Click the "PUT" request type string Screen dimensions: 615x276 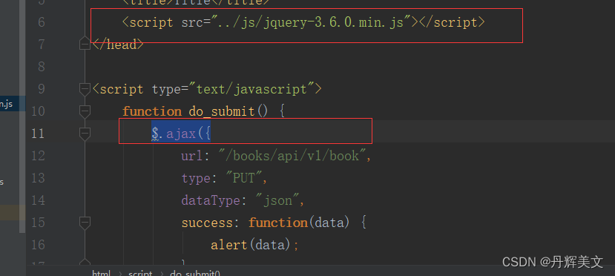tap(244, 178)
